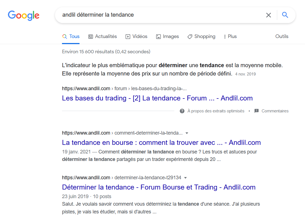Open the Outils search tools
Viewport: 305px width, 222px height.
[282, 36]
